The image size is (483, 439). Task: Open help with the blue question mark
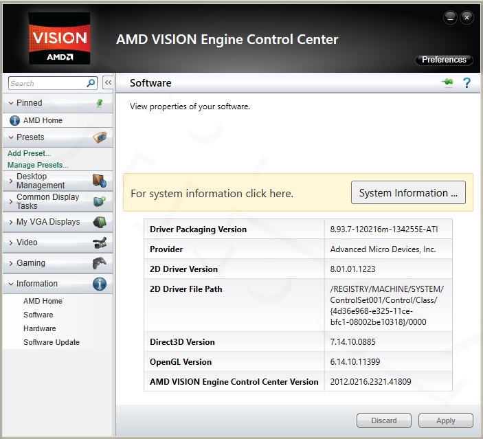click(x=467, y=82)
